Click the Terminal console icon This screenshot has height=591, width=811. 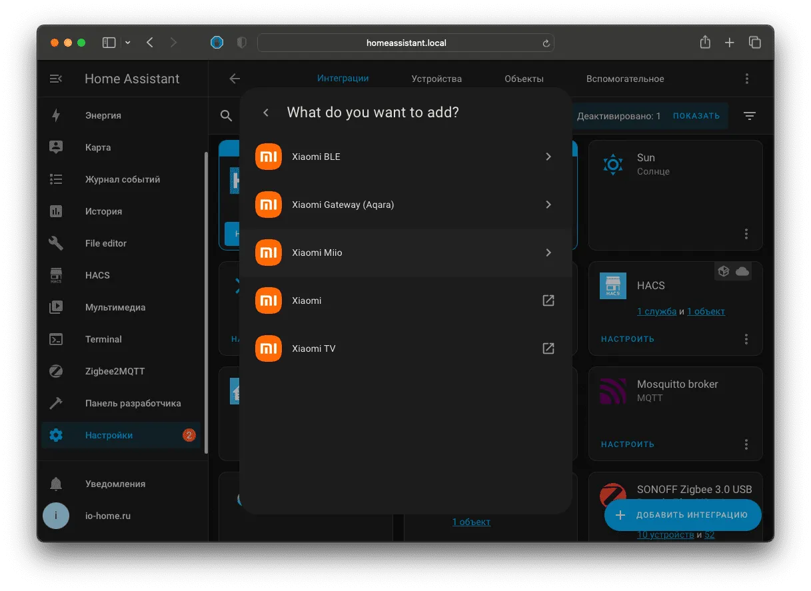[x=56, y=339]
